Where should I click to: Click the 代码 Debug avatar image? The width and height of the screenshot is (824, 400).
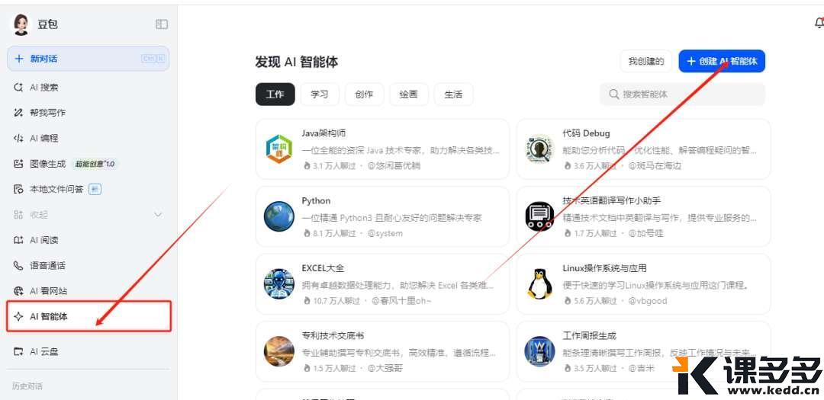(x=540, y=149)
